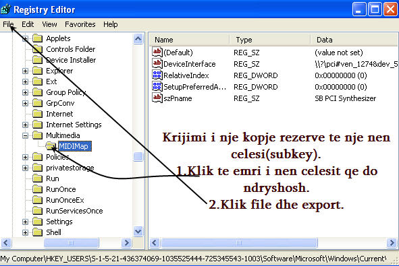This screenshot has width=399, height=266.
Task: Click the tree pane scroll down arrow
Action: tap(138, 232)
